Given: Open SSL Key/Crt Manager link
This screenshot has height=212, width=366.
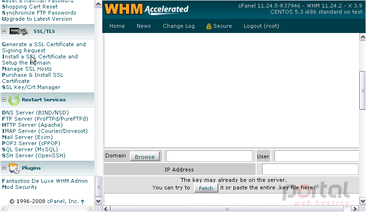Looking at the screenshot, I should [x=31, y=87].
